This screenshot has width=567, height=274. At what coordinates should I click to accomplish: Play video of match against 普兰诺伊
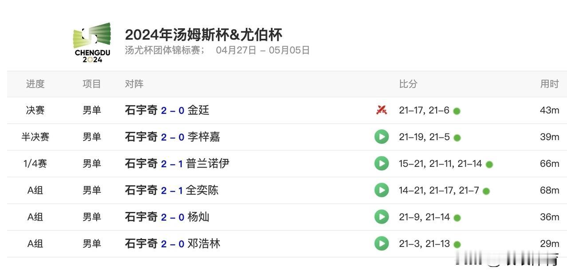[382, 163]
